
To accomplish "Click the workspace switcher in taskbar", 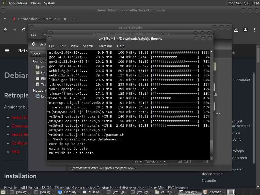I will [231, 192].
